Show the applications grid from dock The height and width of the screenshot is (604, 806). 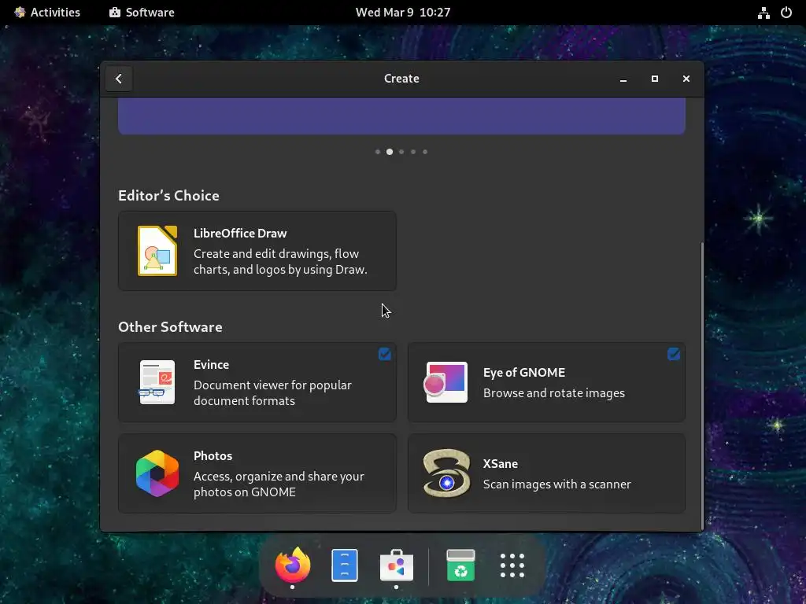tap(512, 565)
